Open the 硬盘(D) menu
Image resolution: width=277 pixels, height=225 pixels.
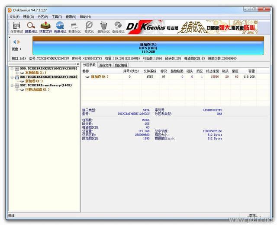[29, 17]
